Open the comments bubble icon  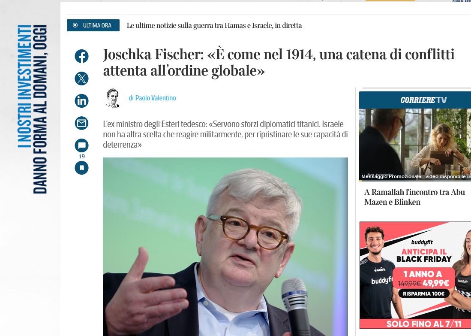pos(81,145)
